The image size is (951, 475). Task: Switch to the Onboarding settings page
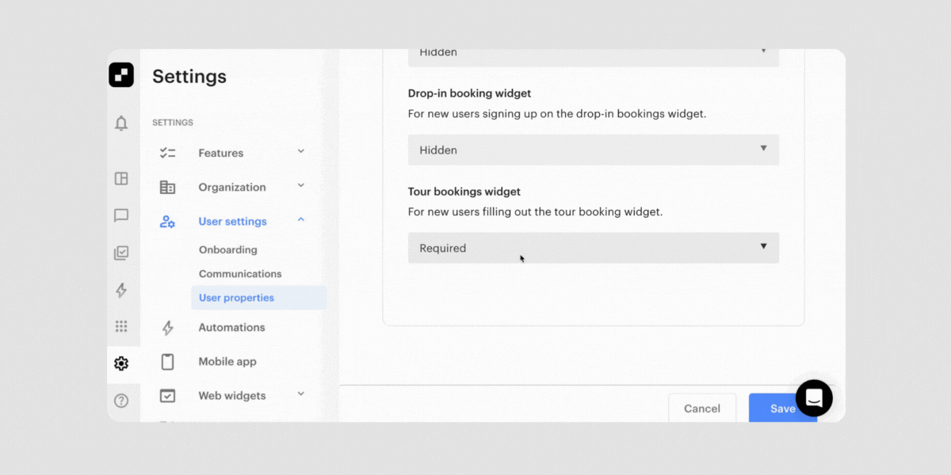pos(227,249)
